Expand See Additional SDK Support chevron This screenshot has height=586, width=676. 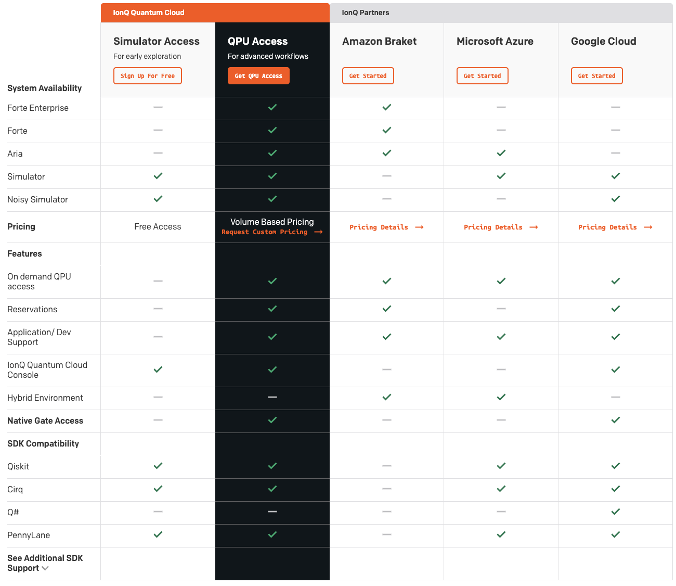45,568
